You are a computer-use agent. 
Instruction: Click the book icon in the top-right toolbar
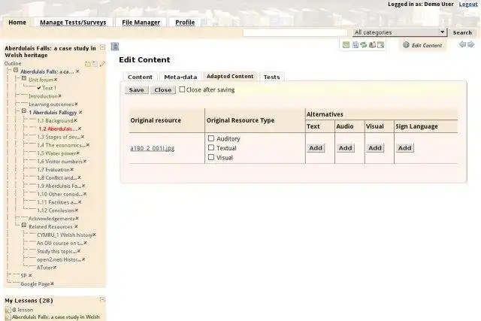pyautogui.click(x=372, y=45)
